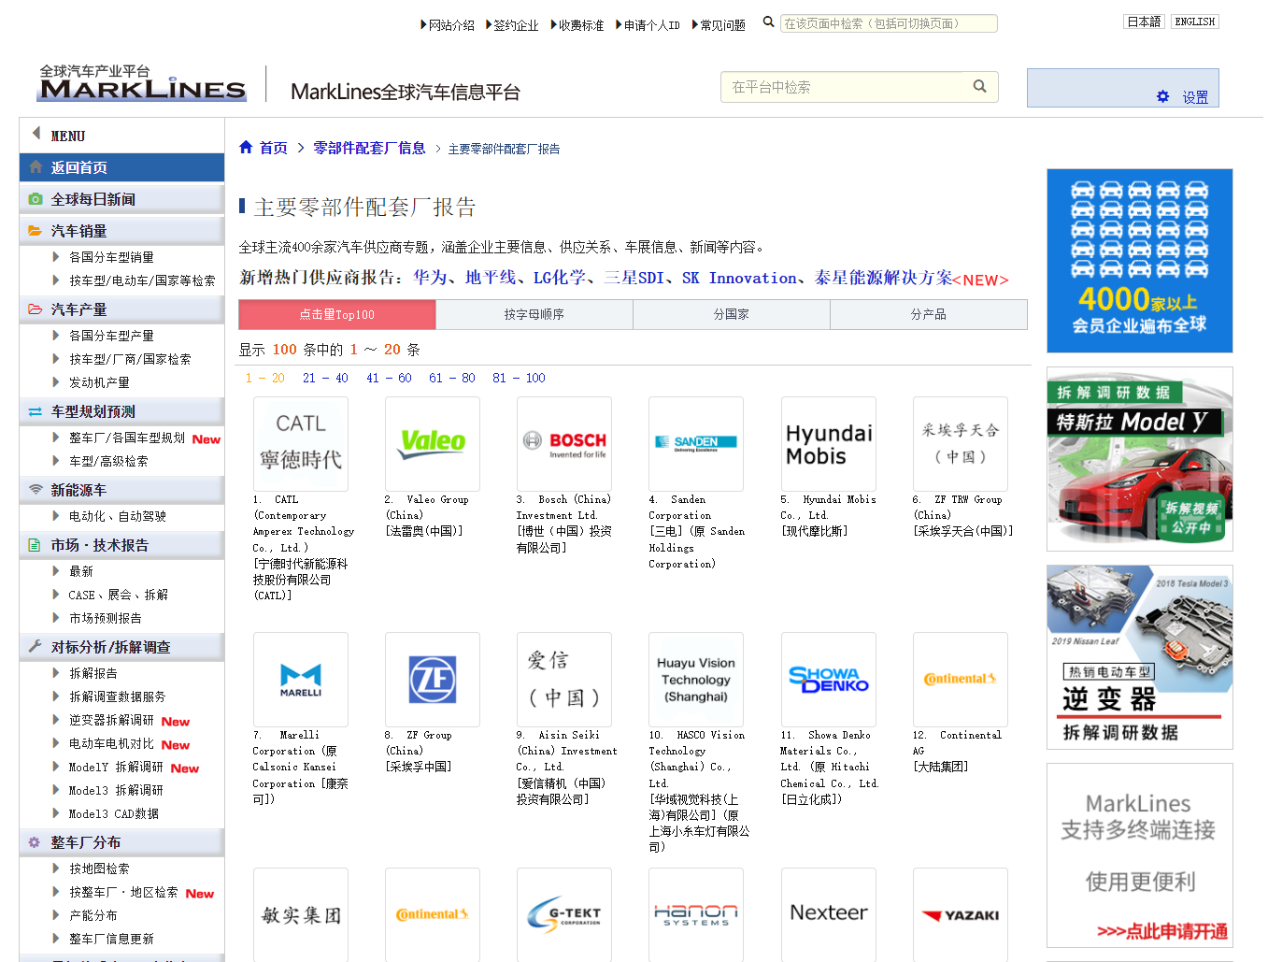Image resolution: width=1282 pixels, height=962 pixels.
Task: Open the 逆变器 拆解调研数据 banner
Action: click(1140, 657)
